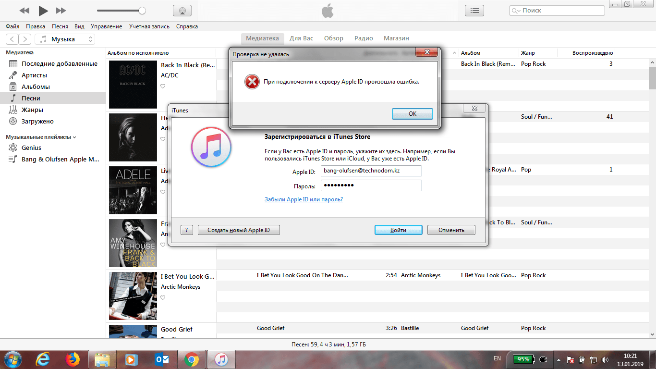Open Firefox from the taskbar

(73, 359)
